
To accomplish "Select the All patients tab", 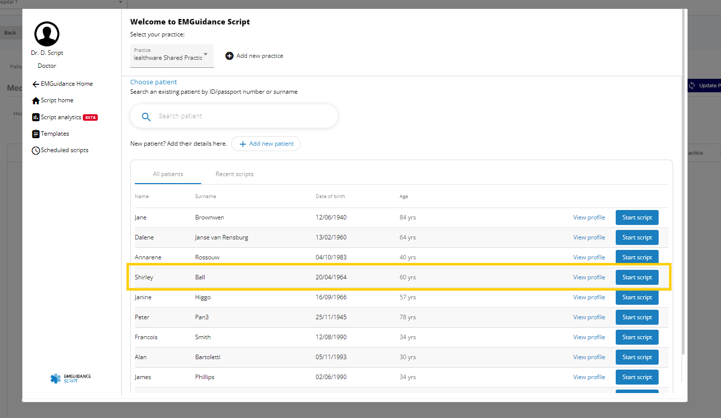I will pyautogui.click(x=168, y=174).
